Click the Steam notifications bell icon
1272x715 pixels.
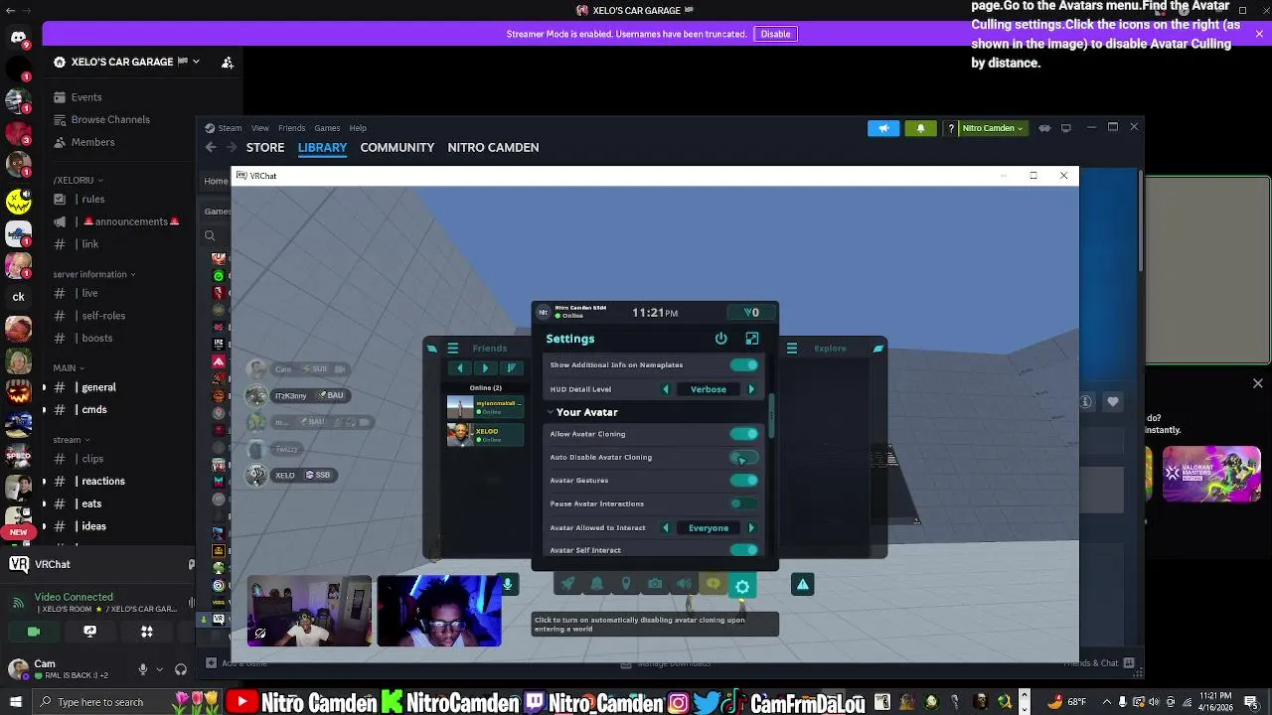pos(920,128)
